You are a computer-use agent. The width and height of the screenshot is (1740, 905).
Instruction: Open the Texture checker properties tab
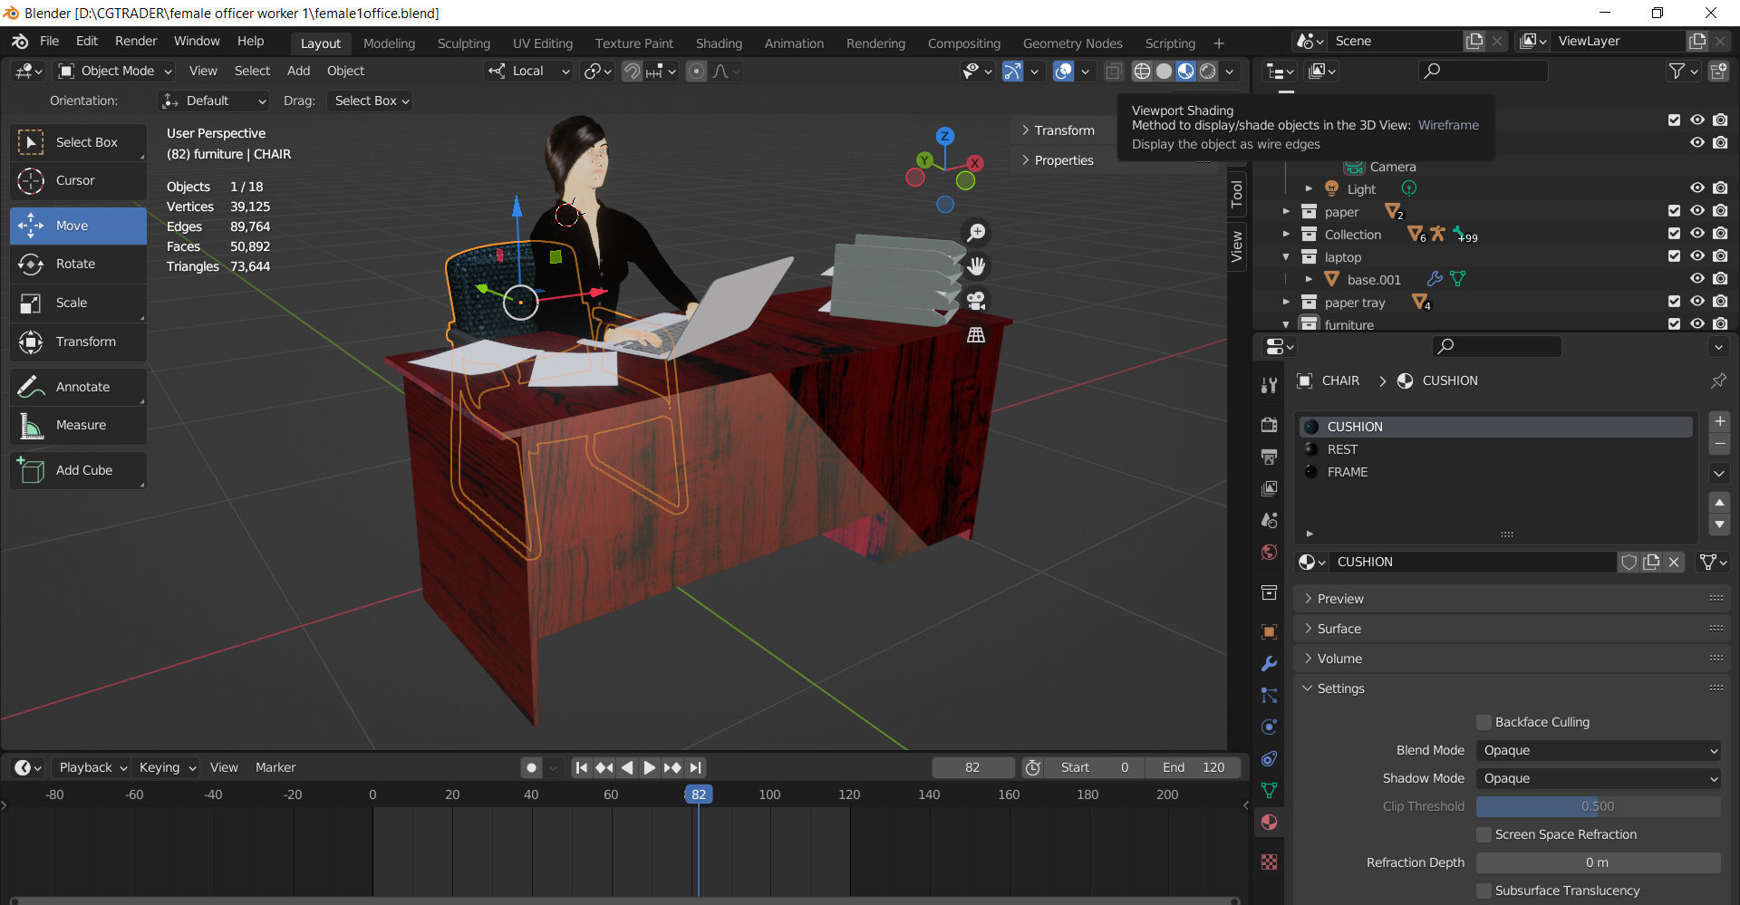tap(1269, 862)
